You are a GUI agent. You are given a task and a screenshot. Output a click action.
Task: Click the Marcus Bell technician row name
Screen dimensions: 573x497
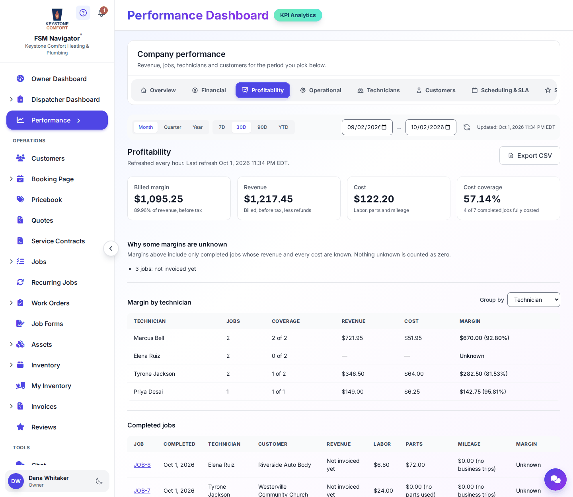pyautogui.click(x=149, y=338)
